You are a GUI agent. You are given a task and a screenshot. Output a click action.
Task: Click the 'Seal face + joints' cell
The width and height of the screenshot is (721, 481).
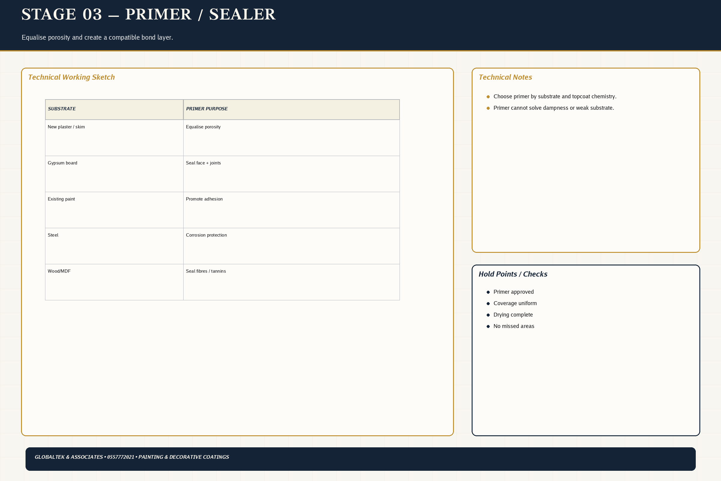point(291,174)
